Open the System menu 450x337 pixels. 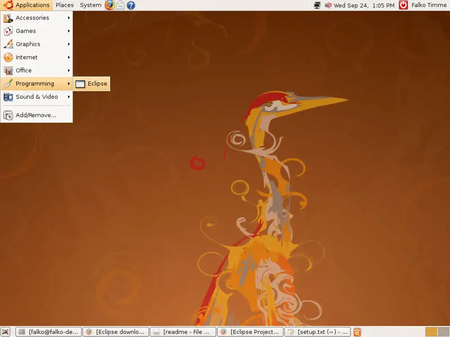(x=91, y=5)
